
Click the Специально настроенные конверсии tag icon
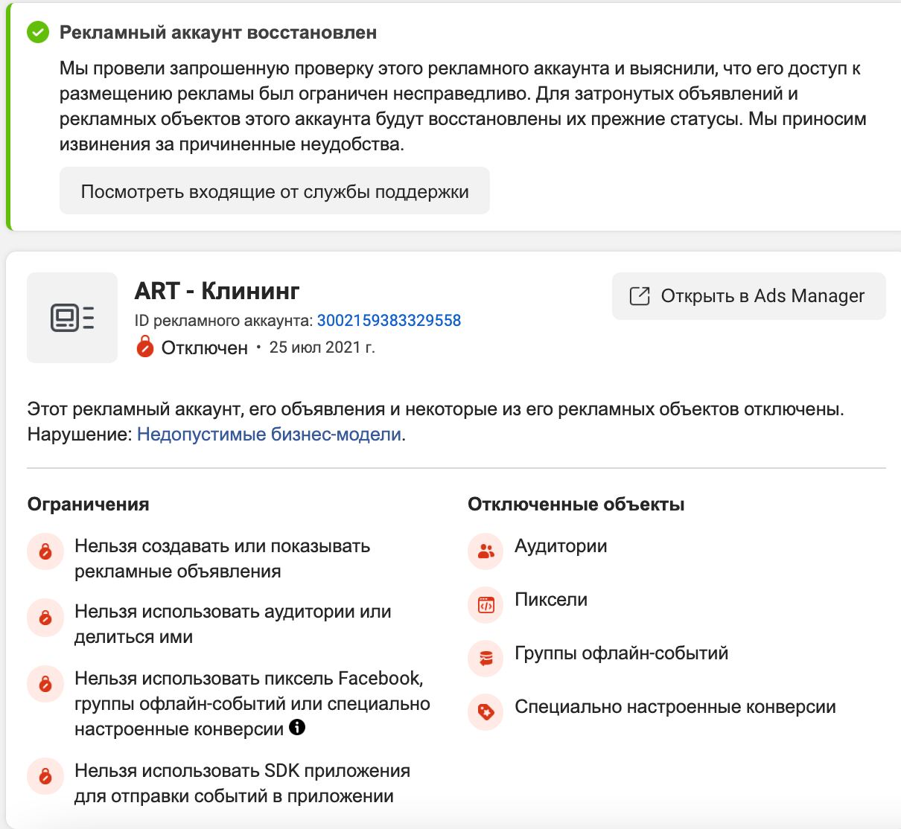click(485, 712)
